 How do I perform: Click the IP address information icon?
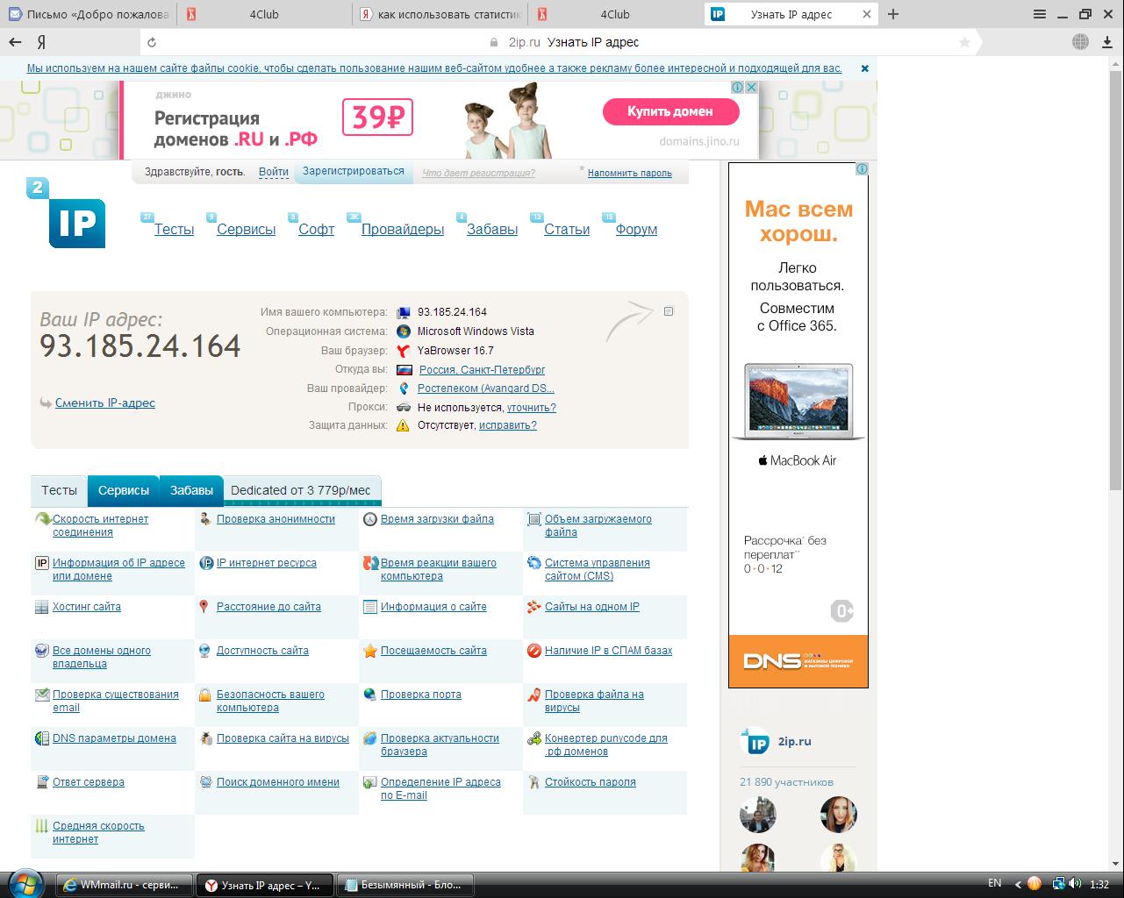point(41,563)
